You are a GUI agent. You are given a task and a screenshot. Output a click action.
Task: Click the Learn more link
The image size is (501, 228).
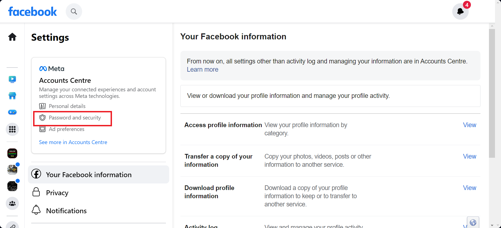point(203,70)
